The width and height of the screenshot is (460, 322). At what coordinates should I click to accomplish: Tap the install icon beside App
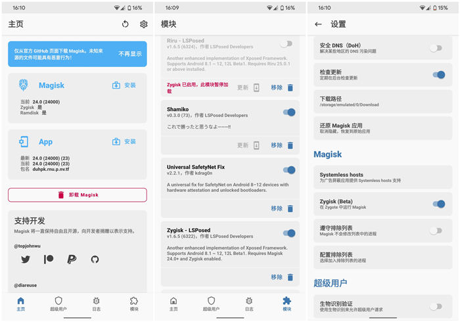116,142
